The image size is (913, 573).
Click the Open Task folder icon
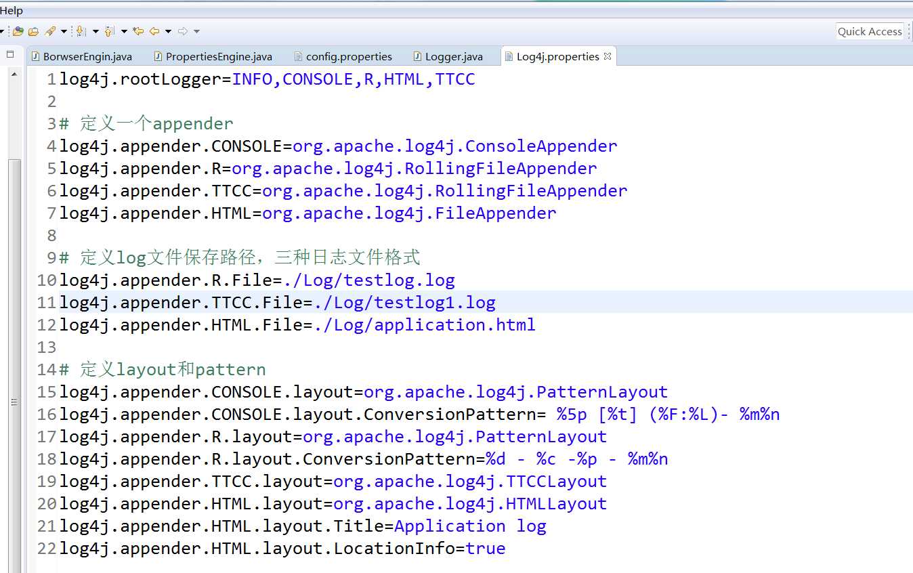tap(33, 31)
